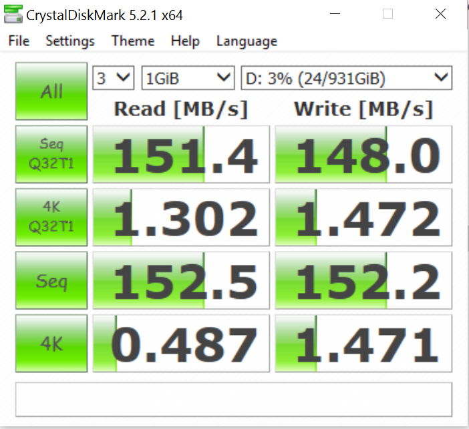Start the Seq Q32T1 benchmark test

(x=51, y=154)
